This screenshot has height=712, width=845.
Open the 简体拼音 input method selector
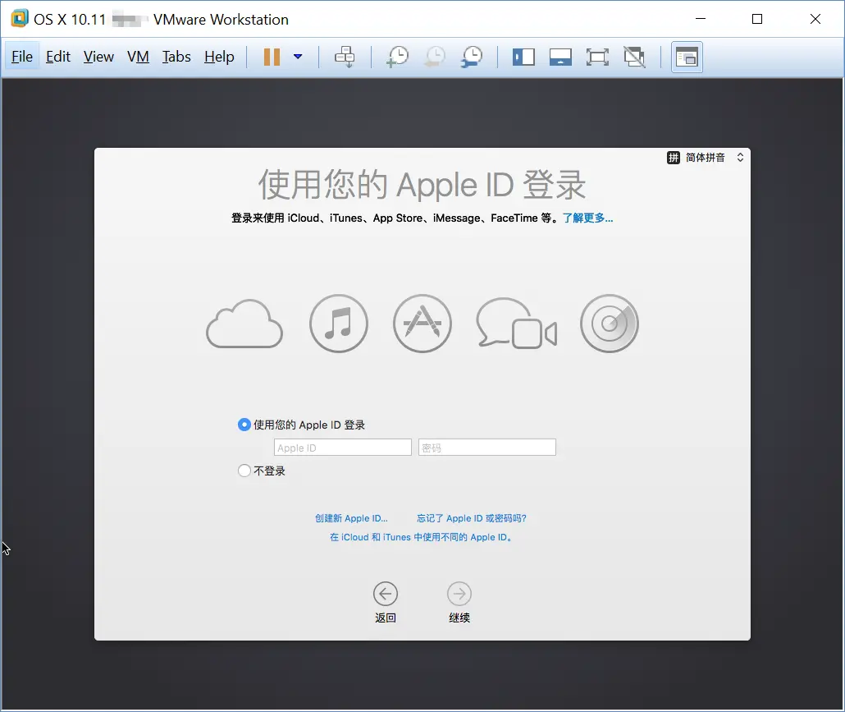pyautogui.click(x=706, y=157)
